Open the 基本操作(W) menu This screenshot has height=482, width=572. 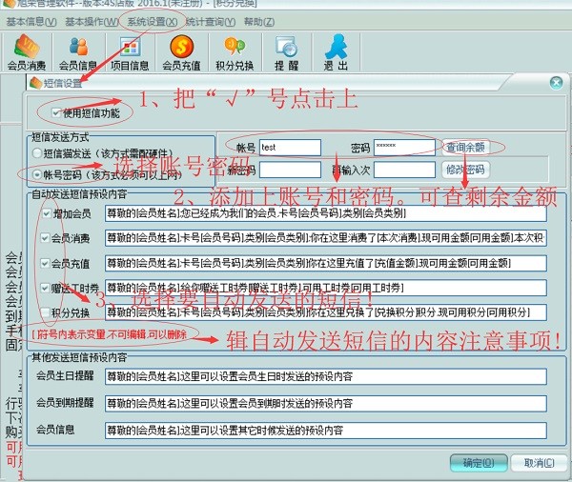pyautogui.click(x=92, y=22)
